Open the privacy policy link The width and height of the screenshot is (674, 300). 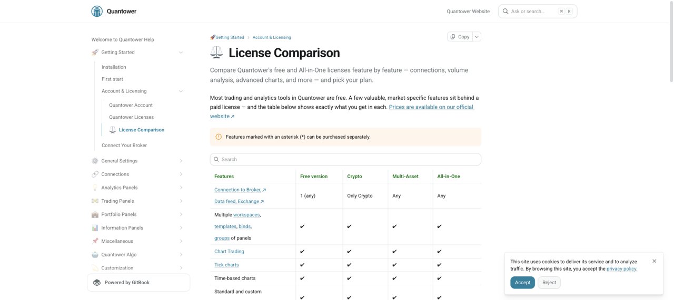(x=621, y=268)
